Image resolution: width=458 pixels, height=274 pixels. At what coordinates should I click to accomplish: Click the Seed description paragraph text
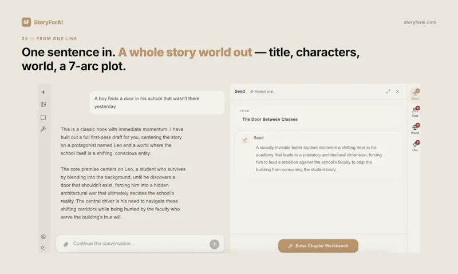(319, 158)
